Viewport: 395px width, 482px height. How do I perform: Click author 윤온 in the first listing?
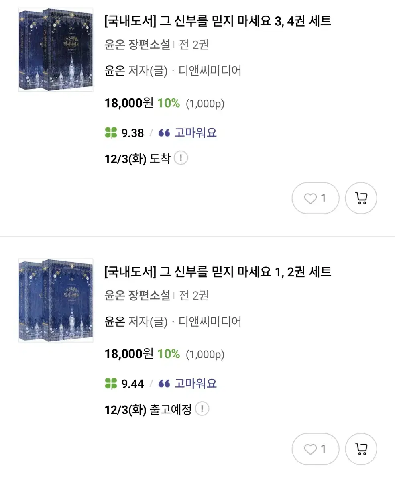[114, 71]
